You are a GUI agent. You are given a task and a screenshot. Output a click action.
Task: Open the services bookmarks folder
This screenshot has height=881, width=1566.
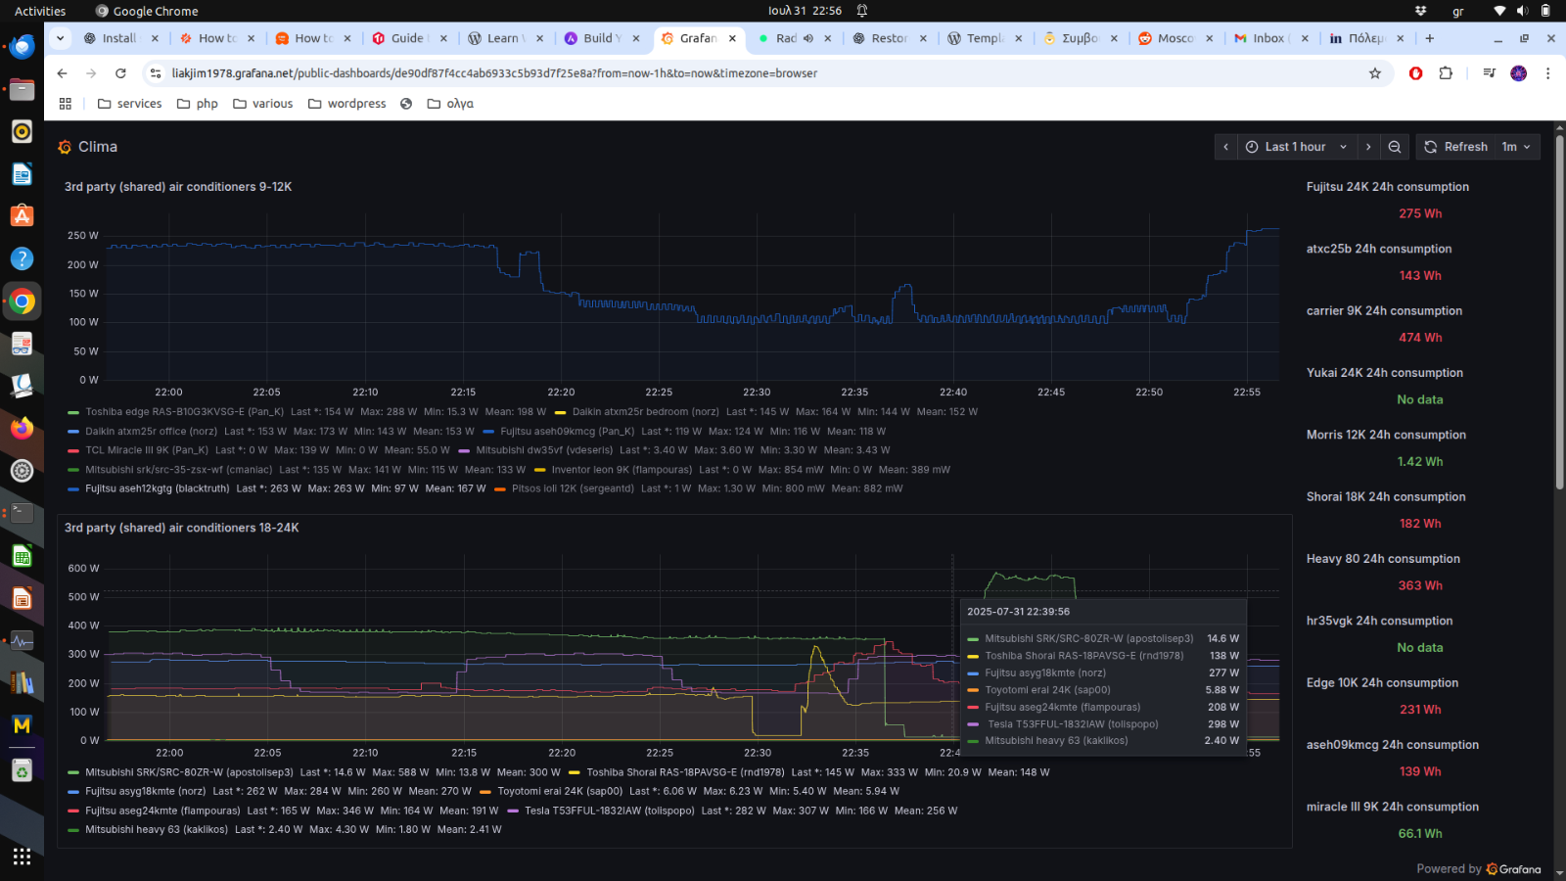click(129, 104)
